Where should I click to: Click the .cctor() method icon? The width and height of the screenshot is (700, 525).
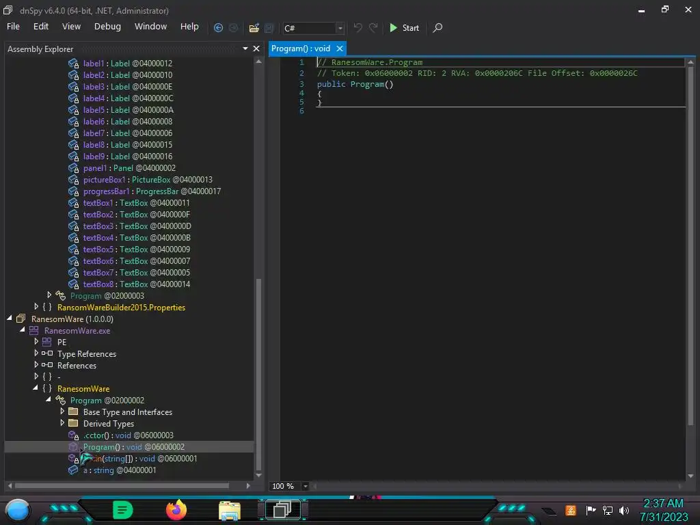pyautogui.click(x=73, y=435)
